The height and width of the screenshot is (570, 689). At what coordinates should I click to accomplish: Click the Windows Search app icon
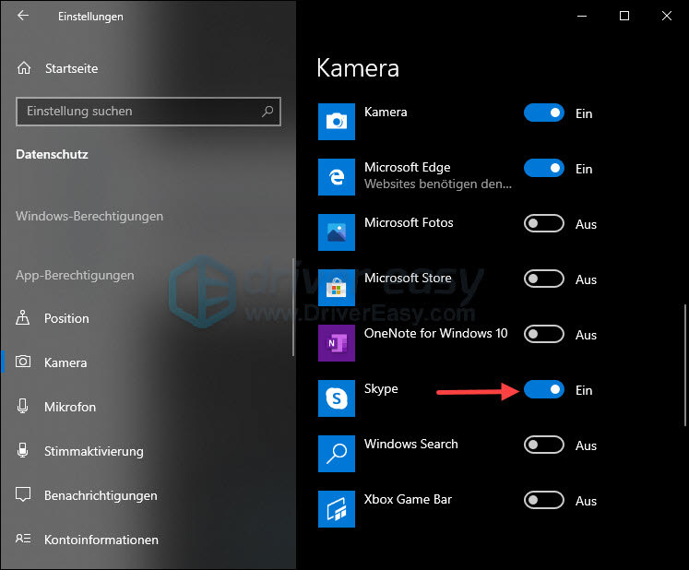point(337,454)
